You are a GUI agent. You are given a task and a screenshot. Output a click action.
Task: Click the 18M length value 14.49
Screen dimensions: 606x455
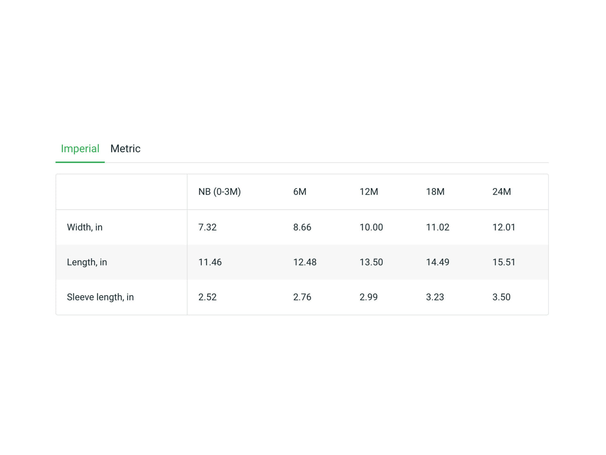click(437, 262)
